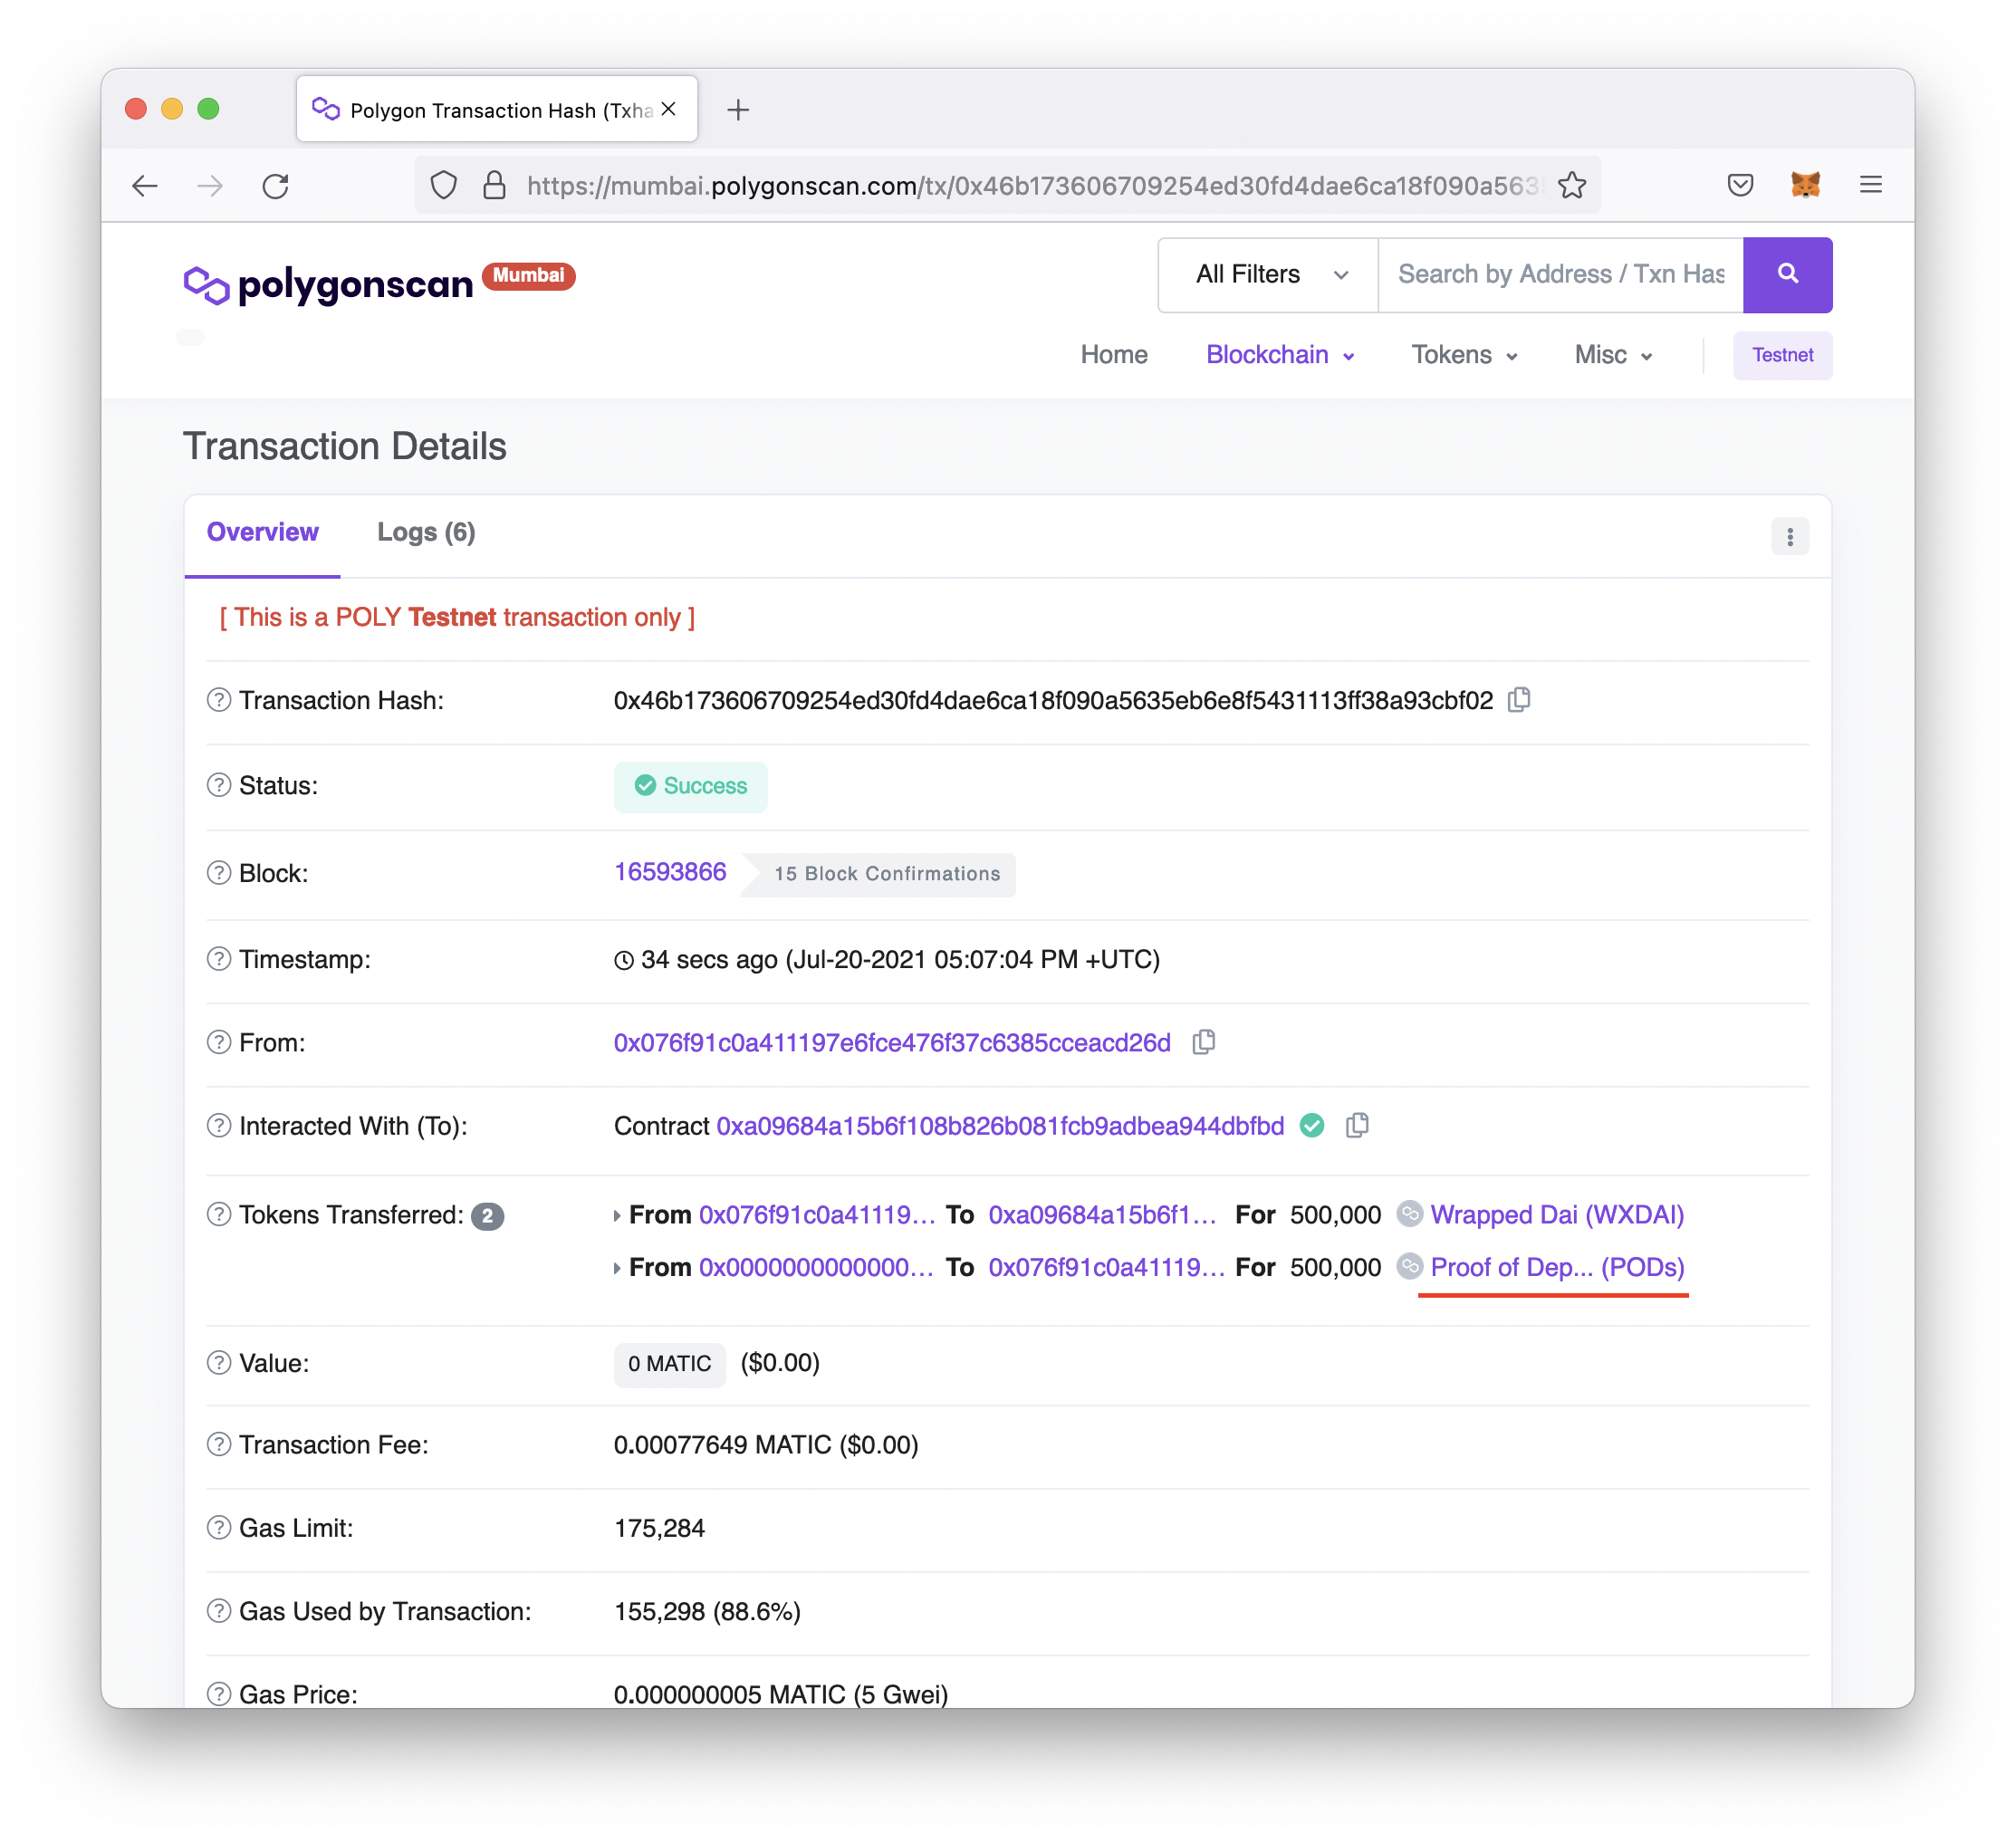Viewport: 2016px width, 1842px height.
Task: Click help icon beside Interacted With
Action: [219, 1126]
